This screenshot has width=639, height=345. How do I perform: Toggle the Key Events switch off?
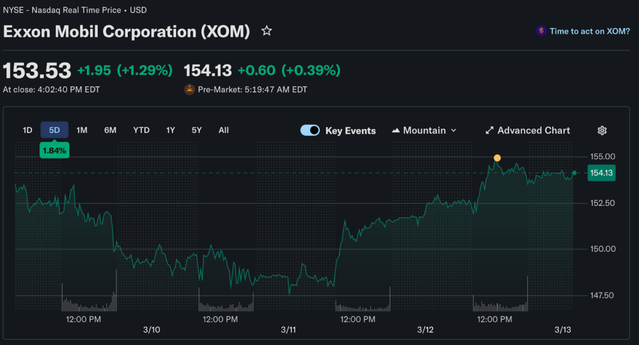pyautogui.click(x=310, y=130)
